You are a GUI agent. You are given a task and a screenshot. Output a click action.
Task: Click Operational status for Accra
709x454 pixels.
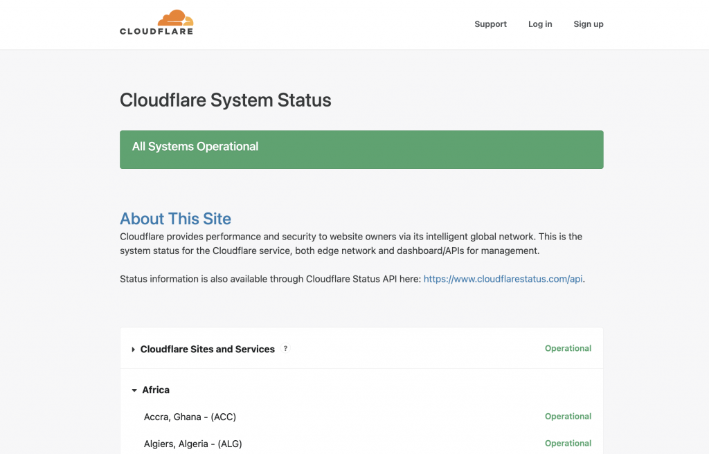tap(568, 416)
